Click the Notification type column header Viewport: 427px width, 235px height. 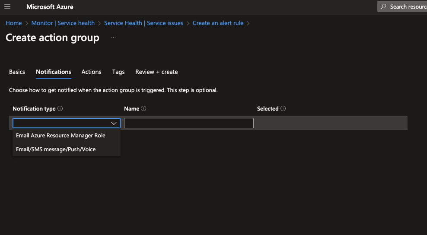pyautogui.click(x=34, y=109)
